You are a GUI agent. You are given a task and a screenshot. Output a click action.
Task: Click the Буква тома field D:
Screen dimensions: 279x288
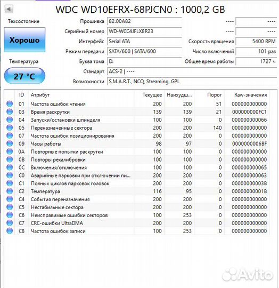point(144,61)
